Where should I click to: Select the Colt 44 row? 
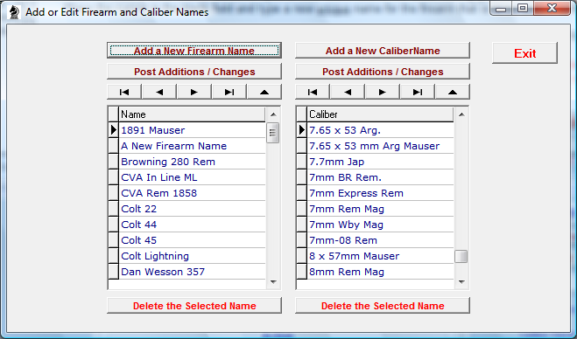click(x=192, y=225)
